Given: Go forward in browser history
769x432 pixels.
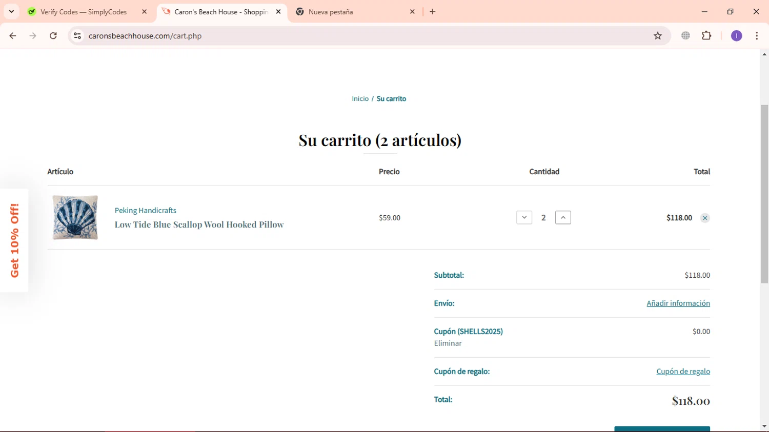Looking at the screenshot, I should tap(33, 36).
